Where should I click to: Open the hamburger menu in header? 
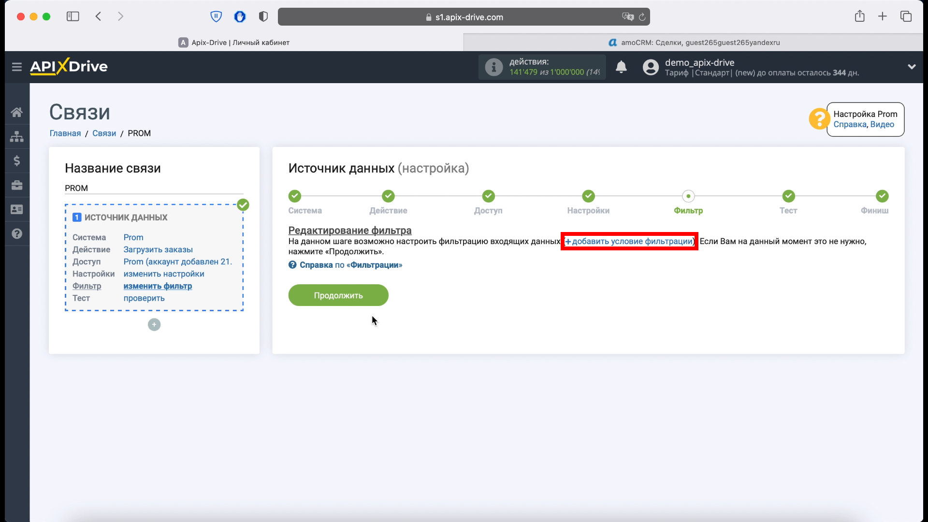pos(17,67)
